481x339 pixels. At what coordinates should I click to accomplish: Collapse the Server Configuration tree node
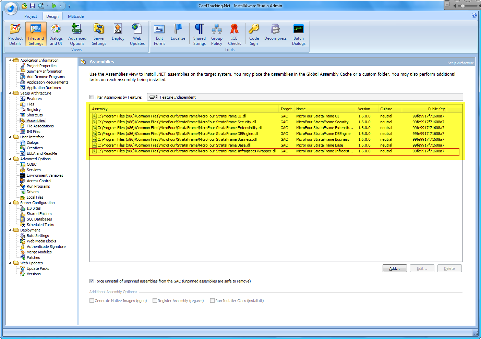coord(10,203)
